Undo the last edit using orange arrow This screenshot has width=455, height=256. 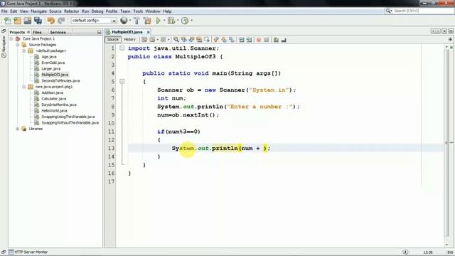[x=51, y=21]
